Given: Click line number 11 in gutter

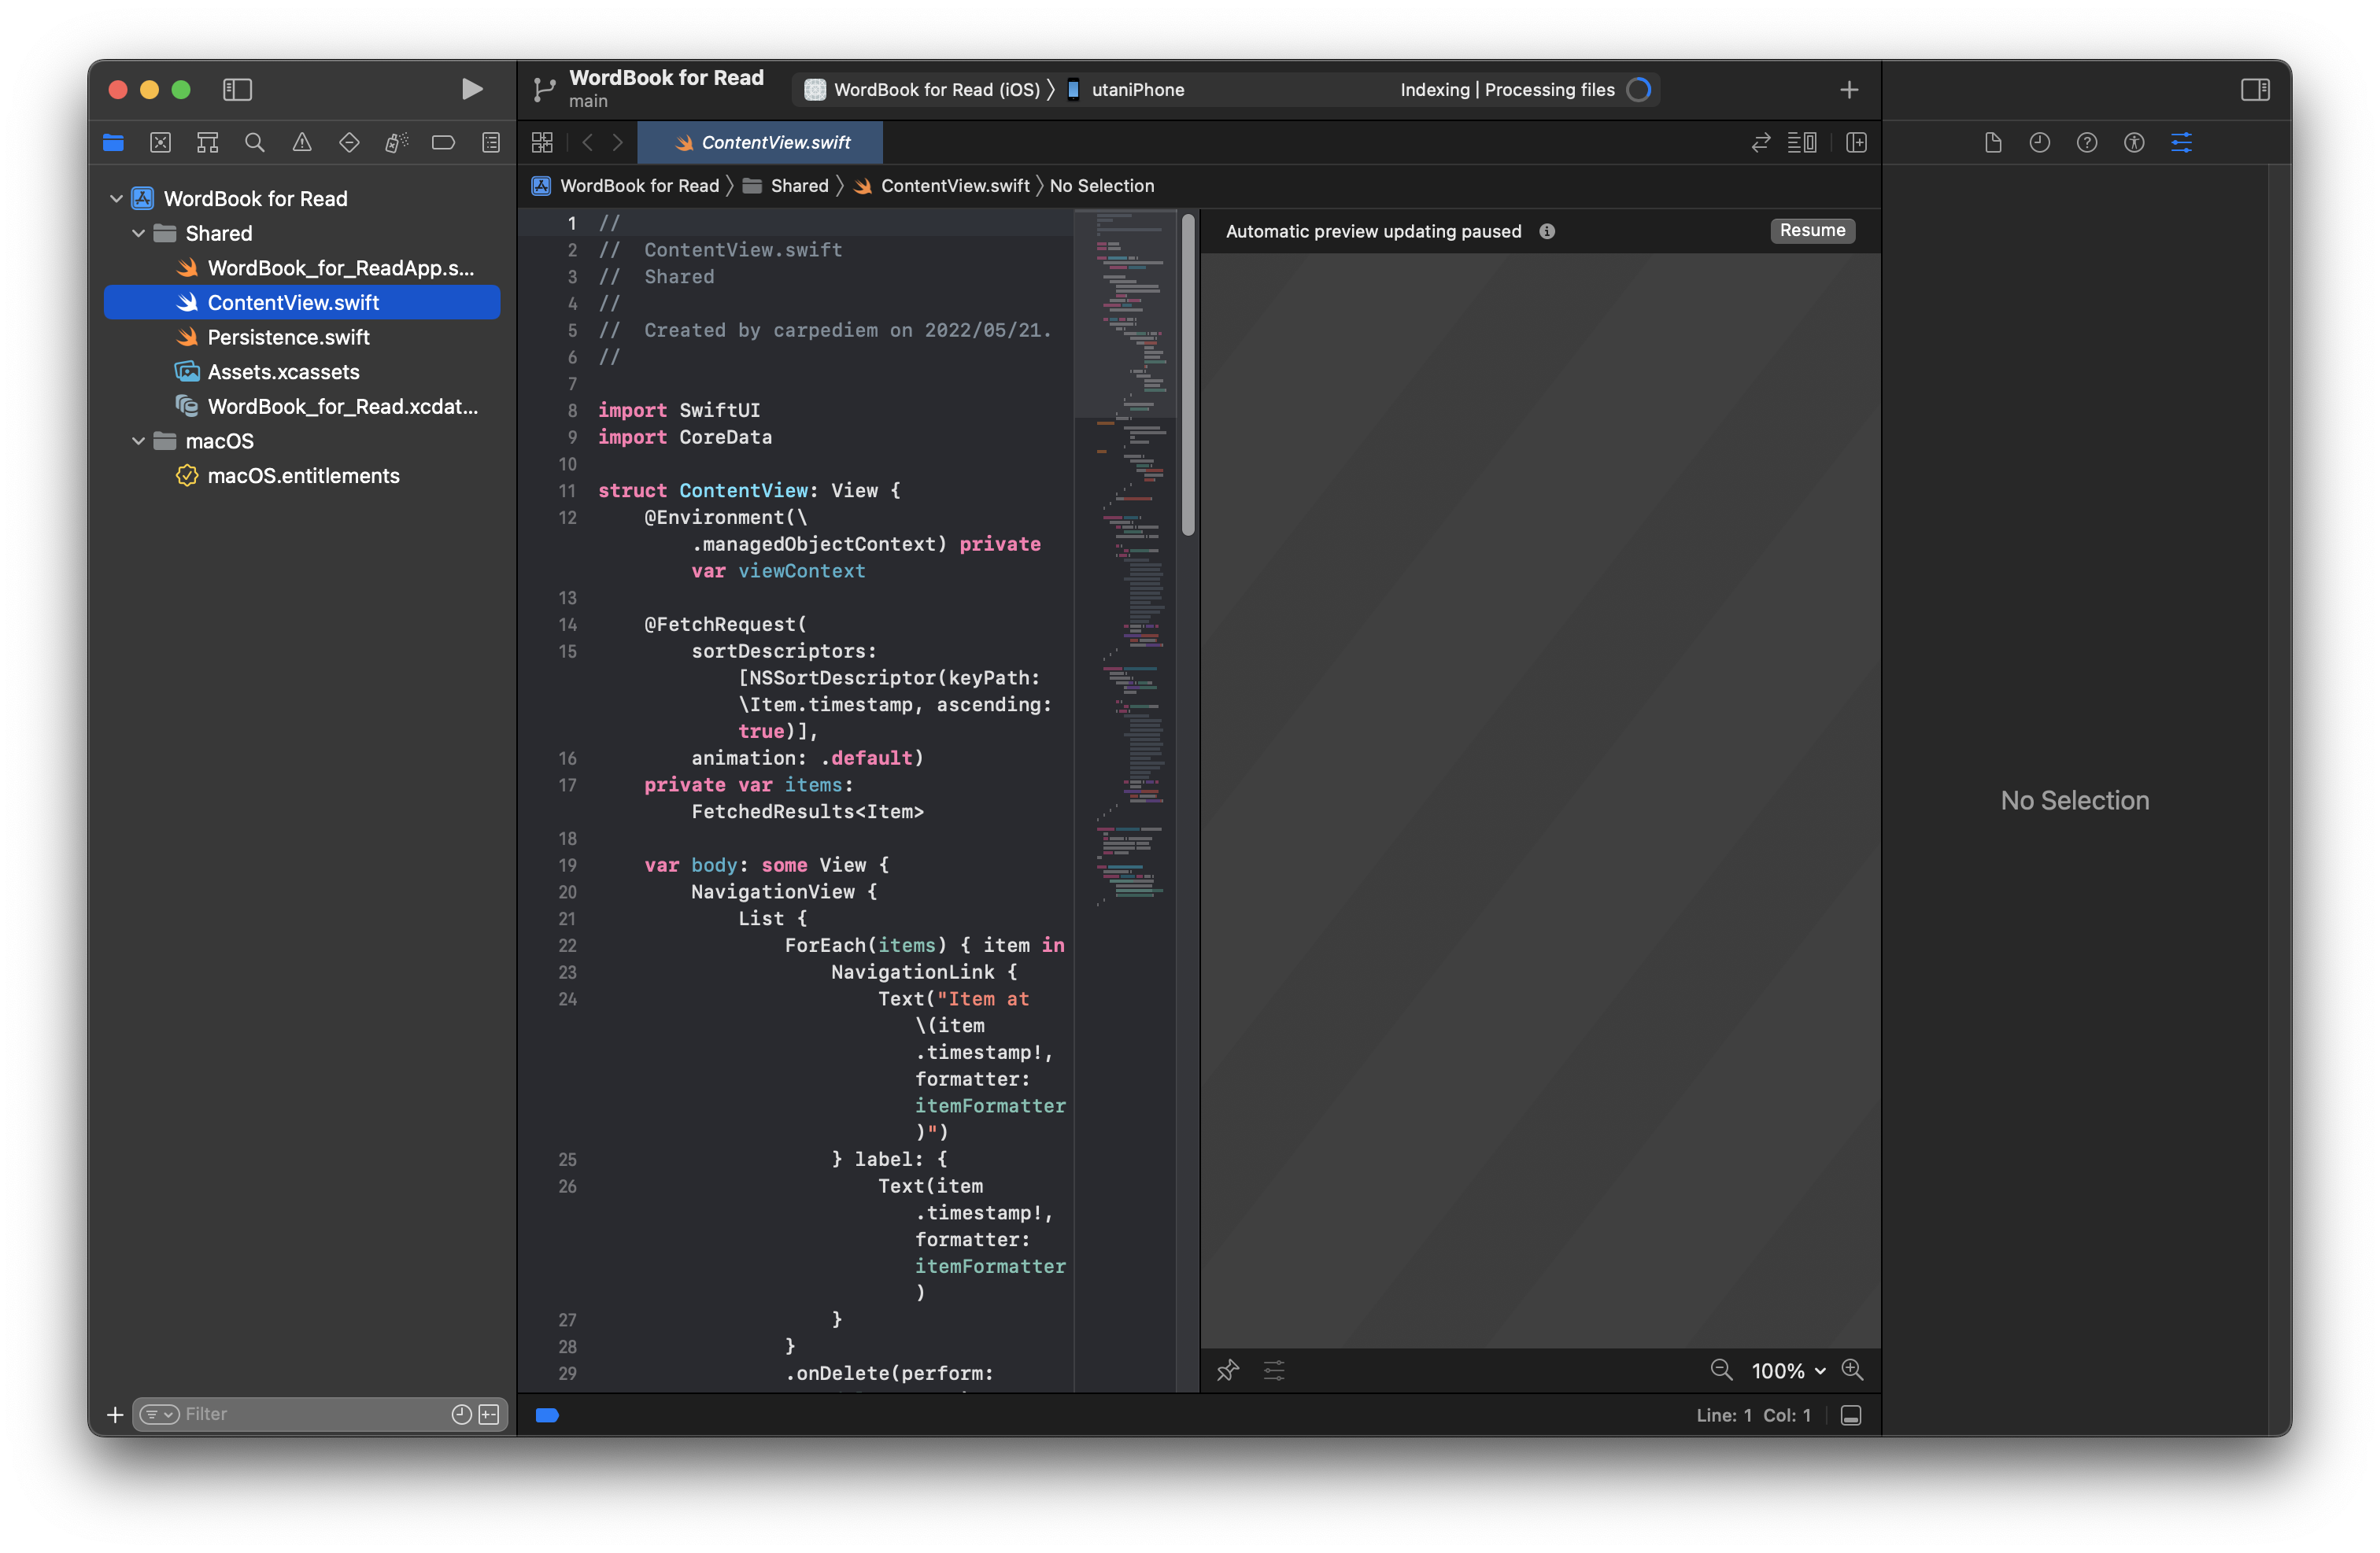Looking at the screenshot, I should point(567,491).
